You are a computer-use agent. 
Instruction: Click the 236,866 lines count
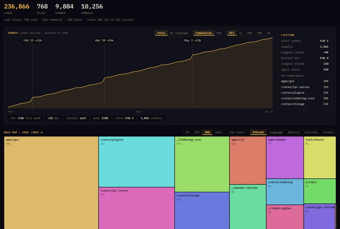coord(17,6)
